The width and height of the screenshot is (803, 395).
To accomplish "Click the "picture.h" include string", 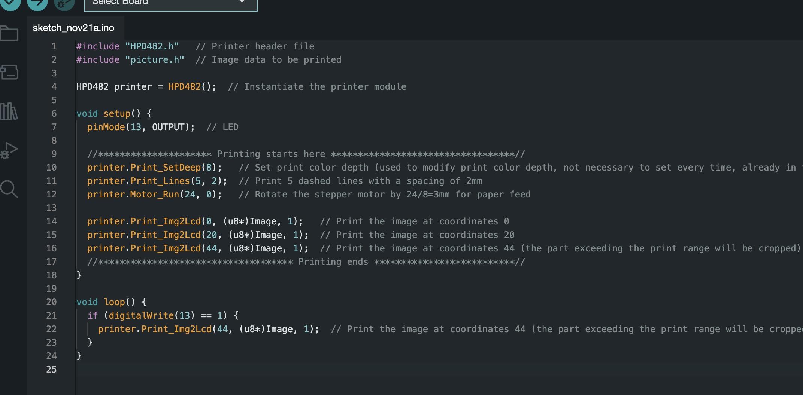I will tap(154, 60).
